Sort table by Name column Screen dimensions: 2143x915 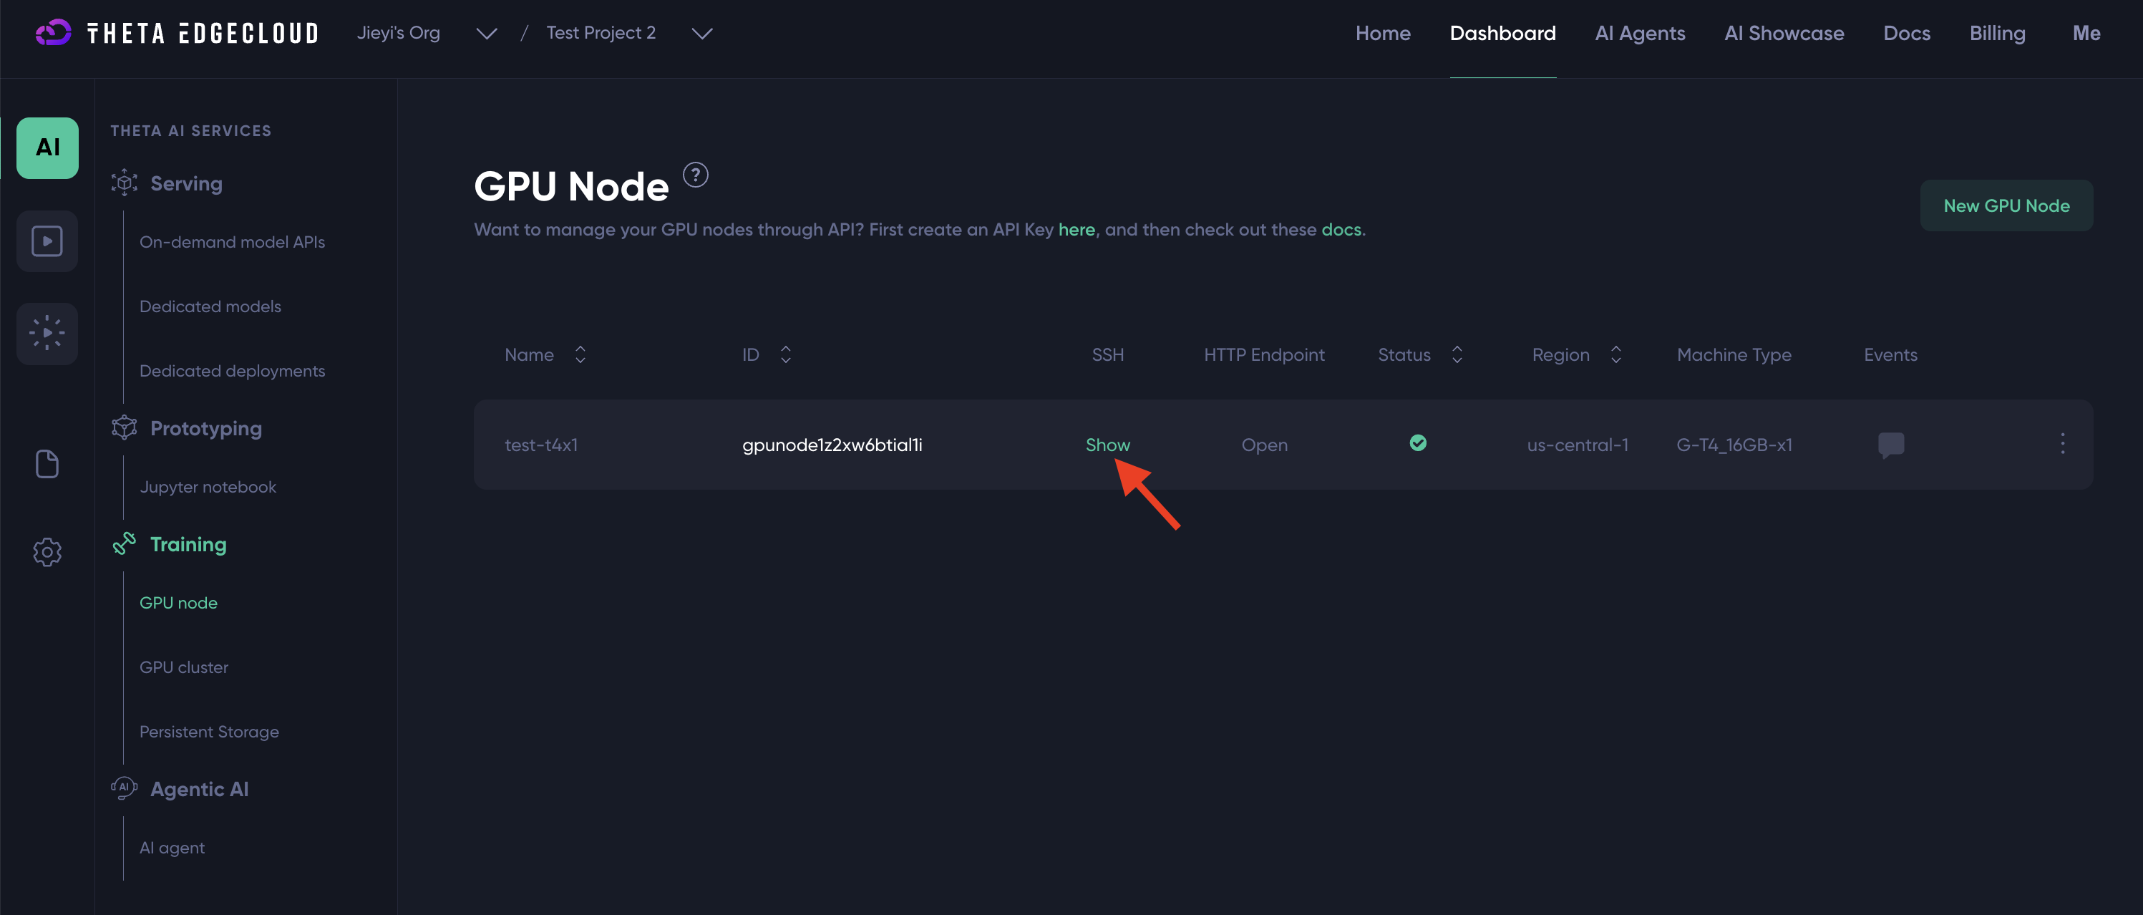click(x=580, y=355)
